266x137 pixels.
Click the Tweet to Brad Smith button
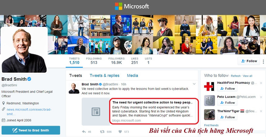click(x=31, y=130)
